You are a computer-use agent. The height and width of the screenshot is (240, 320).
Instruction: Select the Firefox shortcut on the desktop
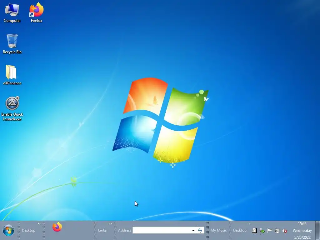[36, 12]
